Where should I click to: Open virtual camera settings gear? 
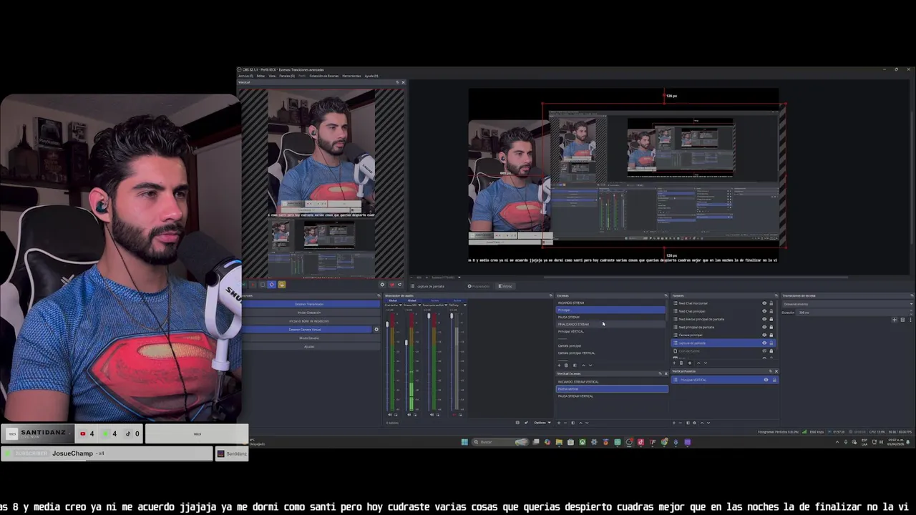376,329
